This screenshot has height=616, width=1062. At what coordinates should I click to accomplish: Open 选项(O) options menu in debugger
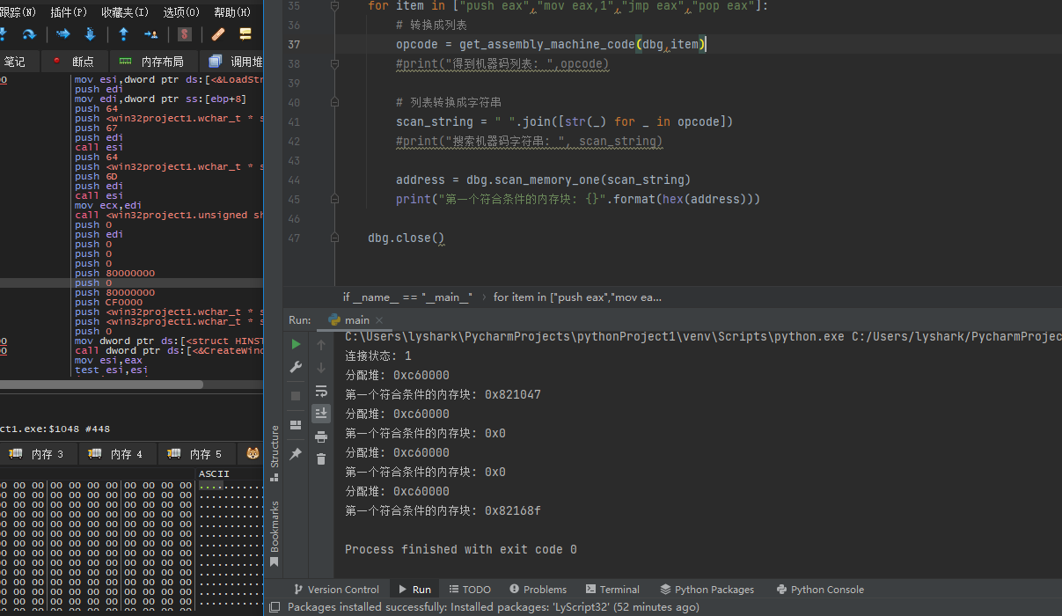(181, 12)
